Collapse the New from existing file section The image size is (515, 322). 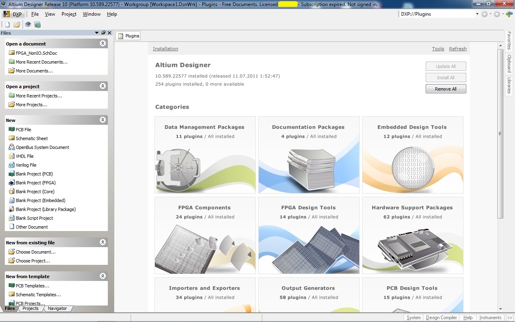(103, 242)
